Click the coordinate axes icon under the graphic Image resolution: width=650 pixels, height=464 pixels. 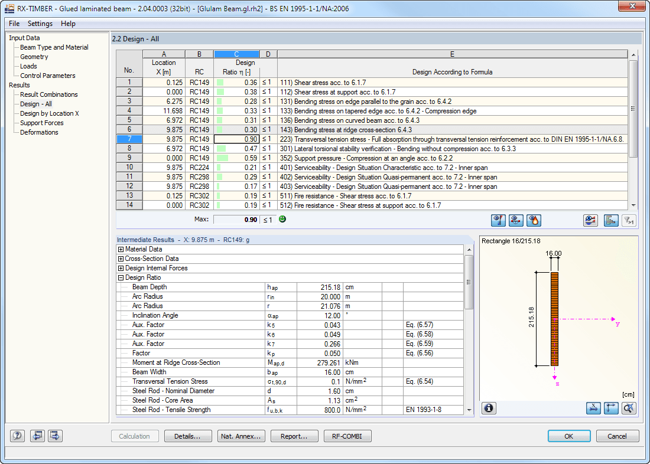click(611, 407)
